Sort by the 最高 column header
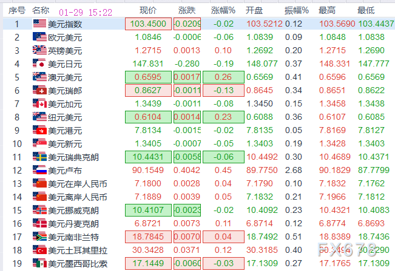Screen dimensions: 395x271 (x=327, y=10)
